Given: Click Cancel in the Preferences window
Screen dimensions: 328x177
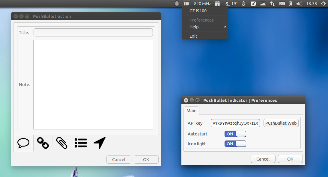Looking at the screenshot, I should 263,159.
